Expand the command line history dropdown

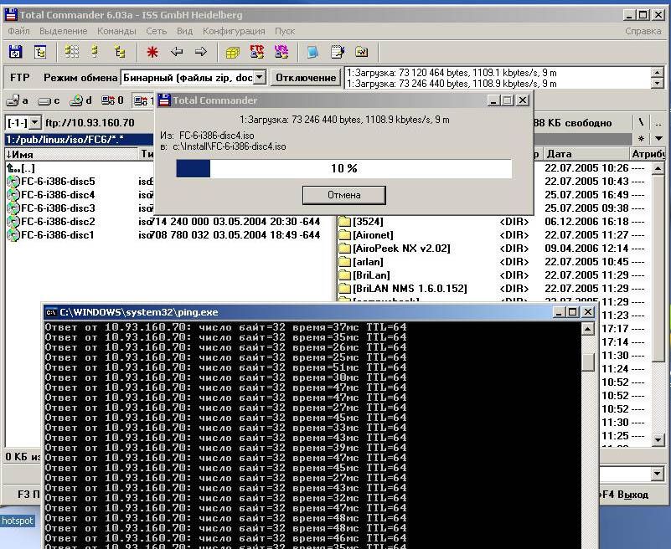(658, 474)
